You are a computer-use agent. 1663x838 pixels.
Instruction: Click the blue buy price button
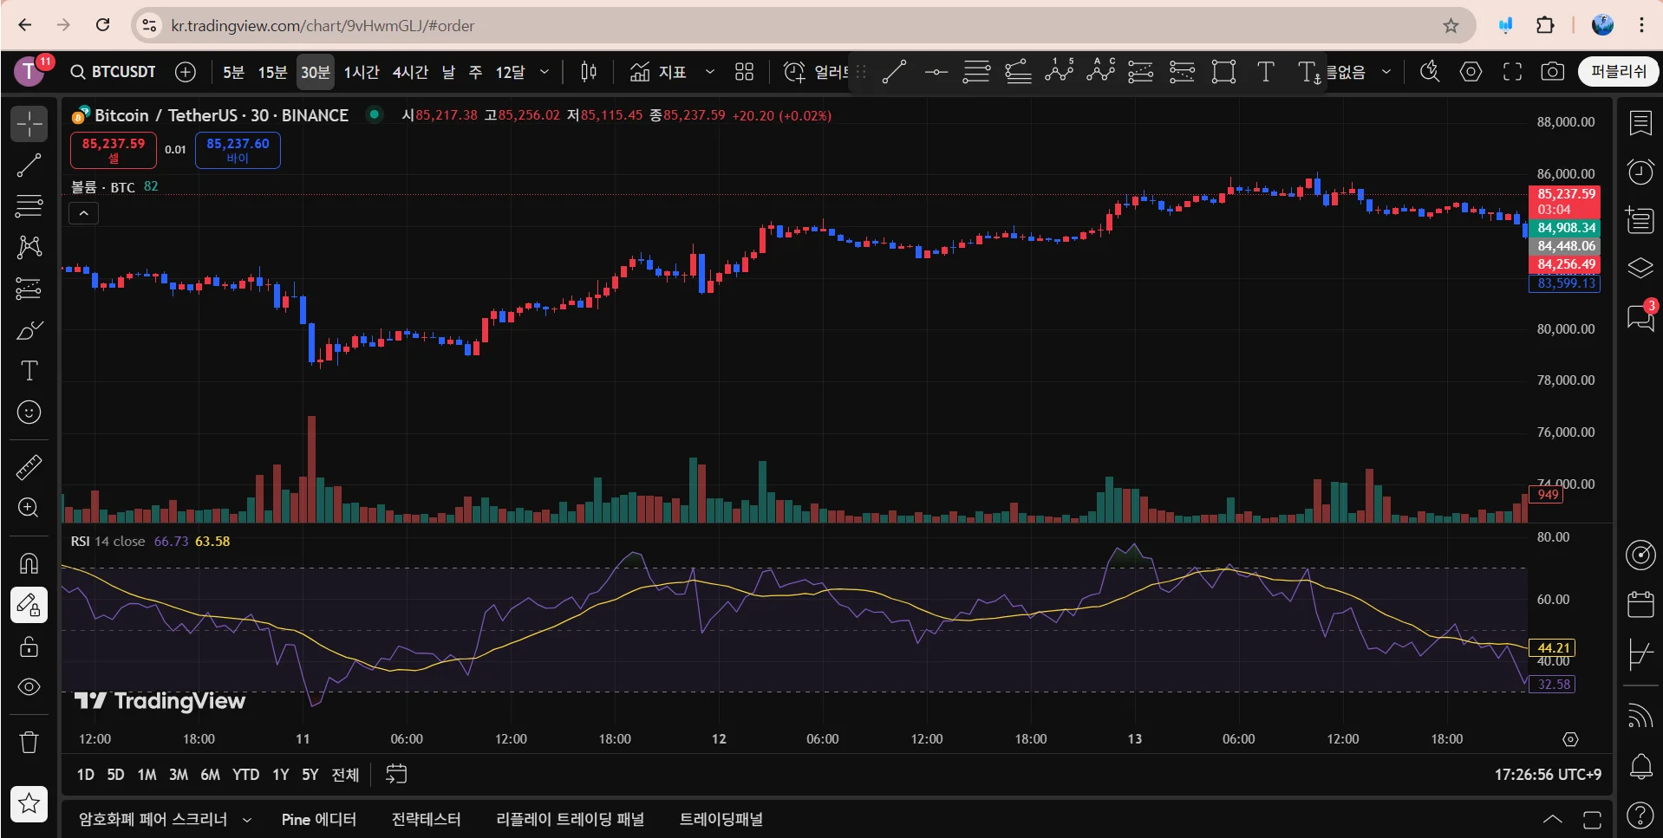point(238,150)
